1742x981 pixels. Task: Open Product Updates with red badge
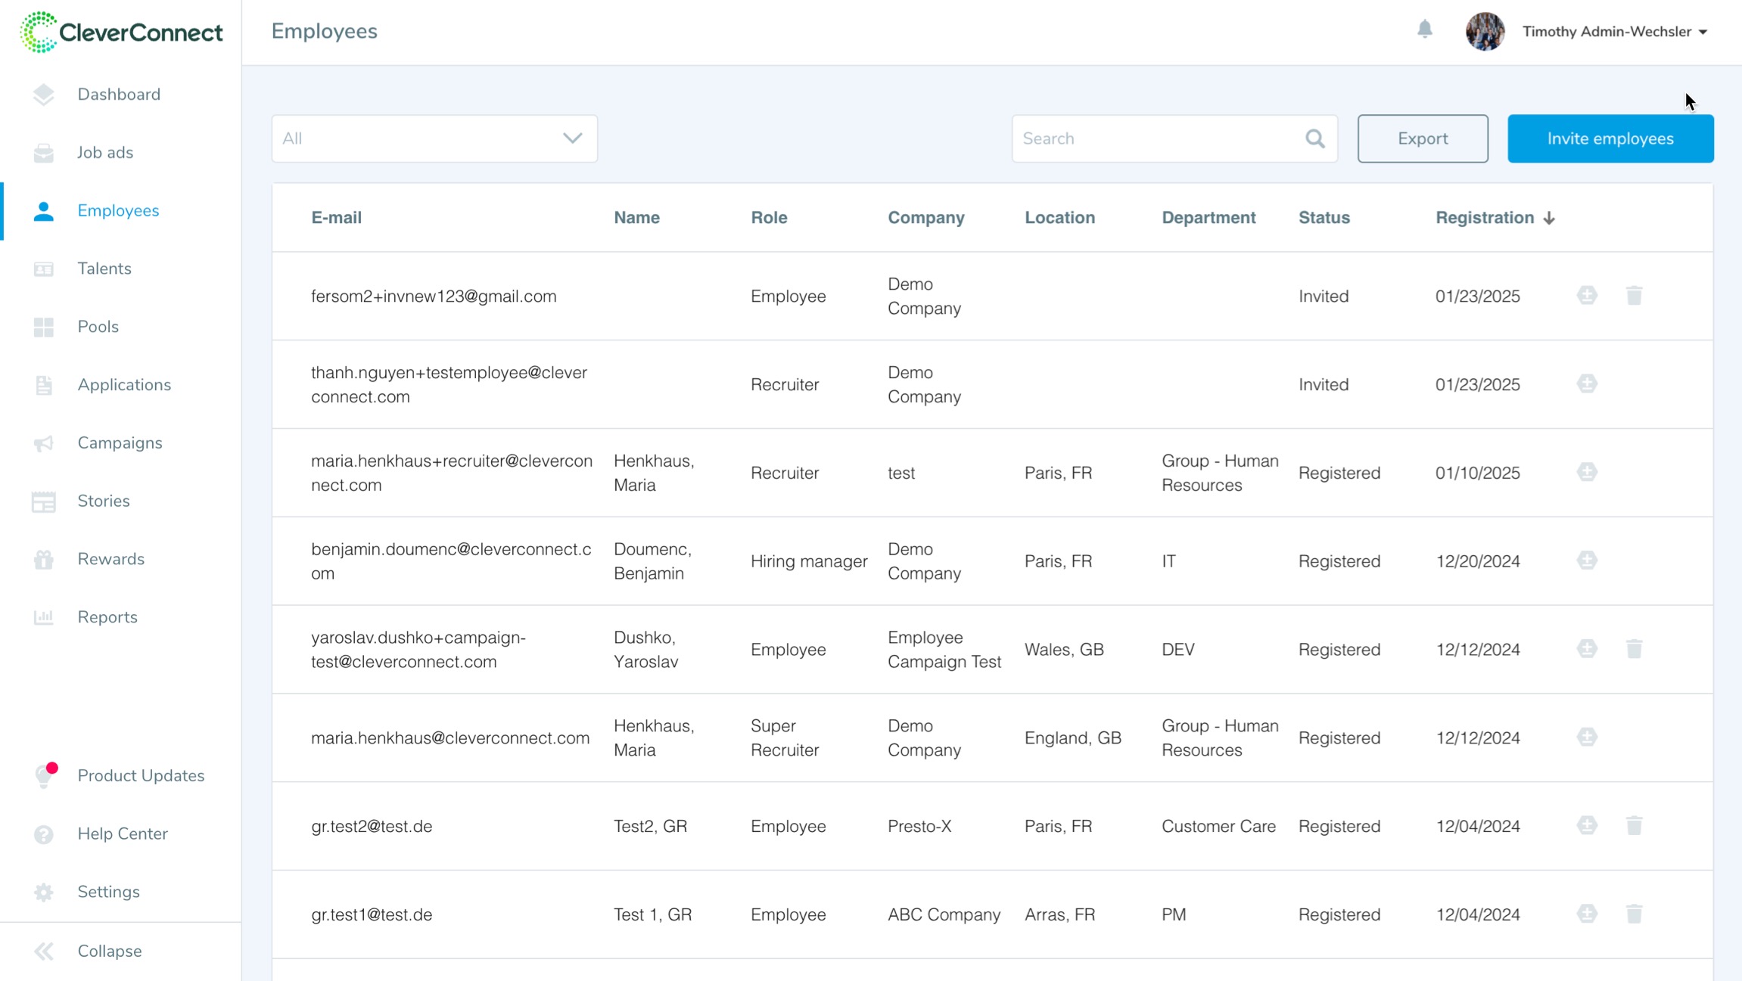(x=141, y=775)
